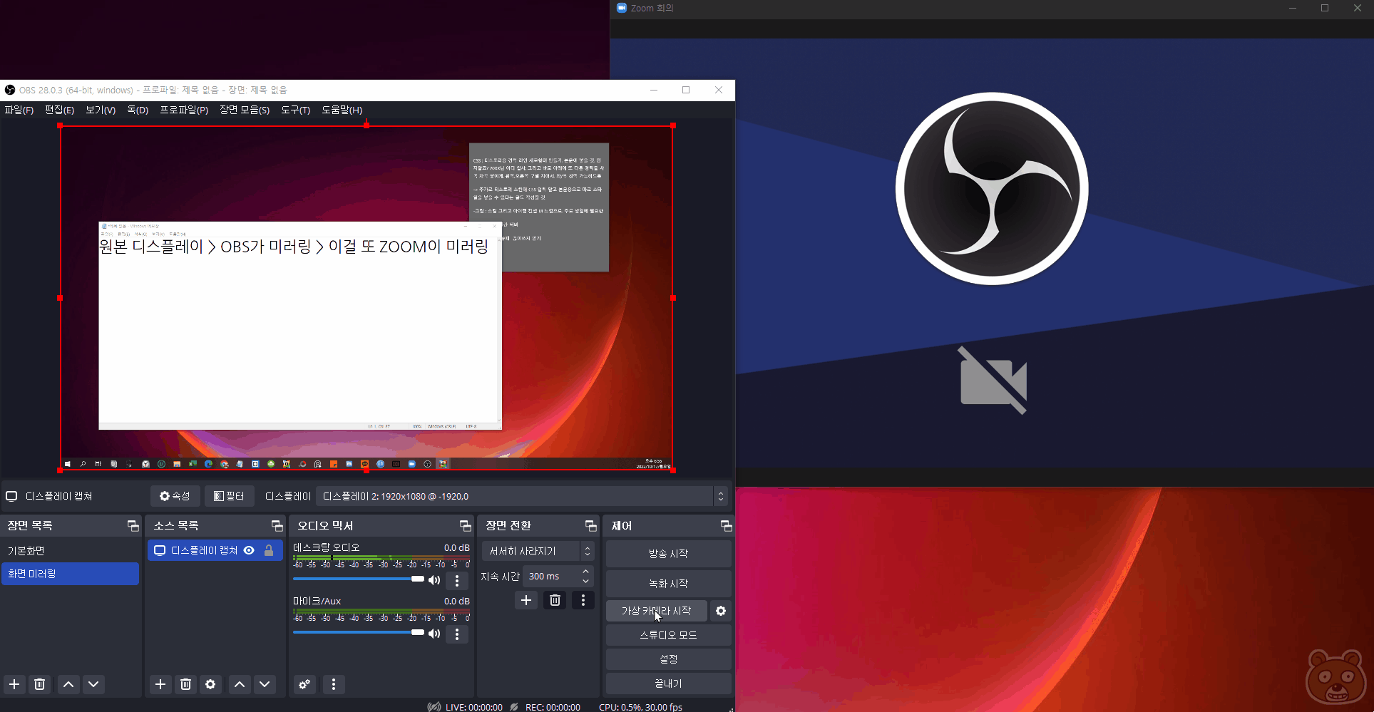Open the 파일(F) menu
1374x712 pixels.
[x=19, y=110]
